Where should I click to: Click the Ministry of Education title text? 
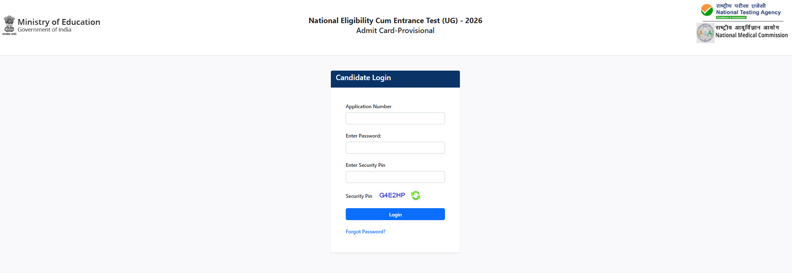[59, 22]
